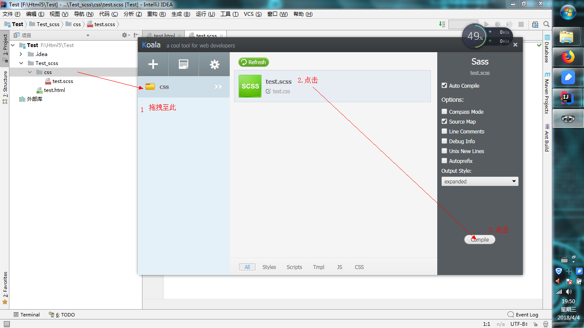Open Koala's log panel icon
This screenshot has width=584, height=328.
pos(184,65)
